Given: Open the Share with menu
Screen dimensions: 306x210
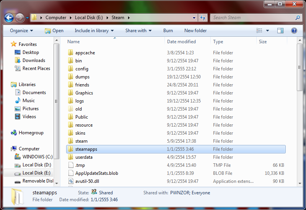Looking at the screenshot, I should click(x=138, y=31).
